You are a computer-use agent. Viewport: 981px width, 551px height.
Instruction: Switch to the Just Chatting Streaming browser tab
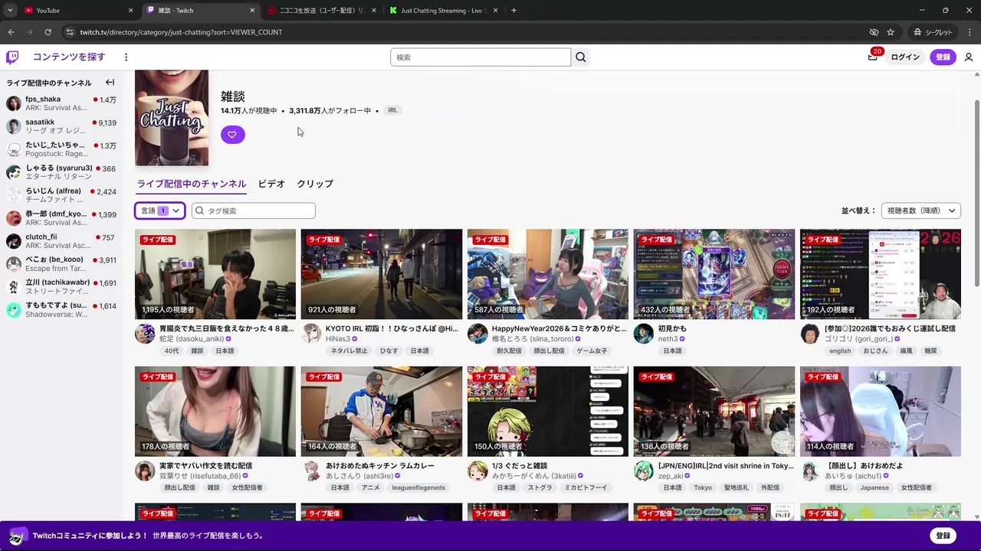443,10
